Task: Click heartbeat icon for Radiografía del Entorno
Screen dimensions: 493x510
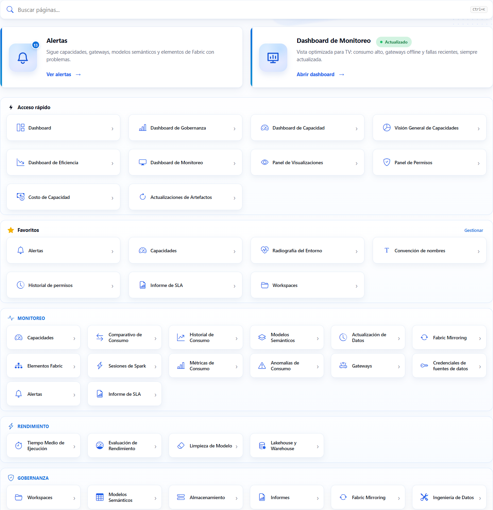Action: (x=265, y=250)
